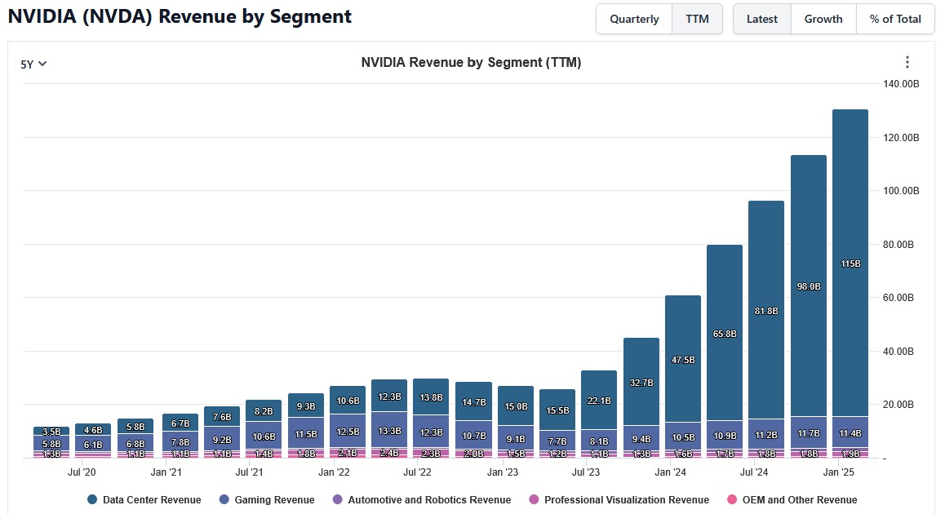Image resolution: width=945 pixels, height=514 pixels.
Task: Click the 9.3B Data Center bar segment
Action: [306, 406]
